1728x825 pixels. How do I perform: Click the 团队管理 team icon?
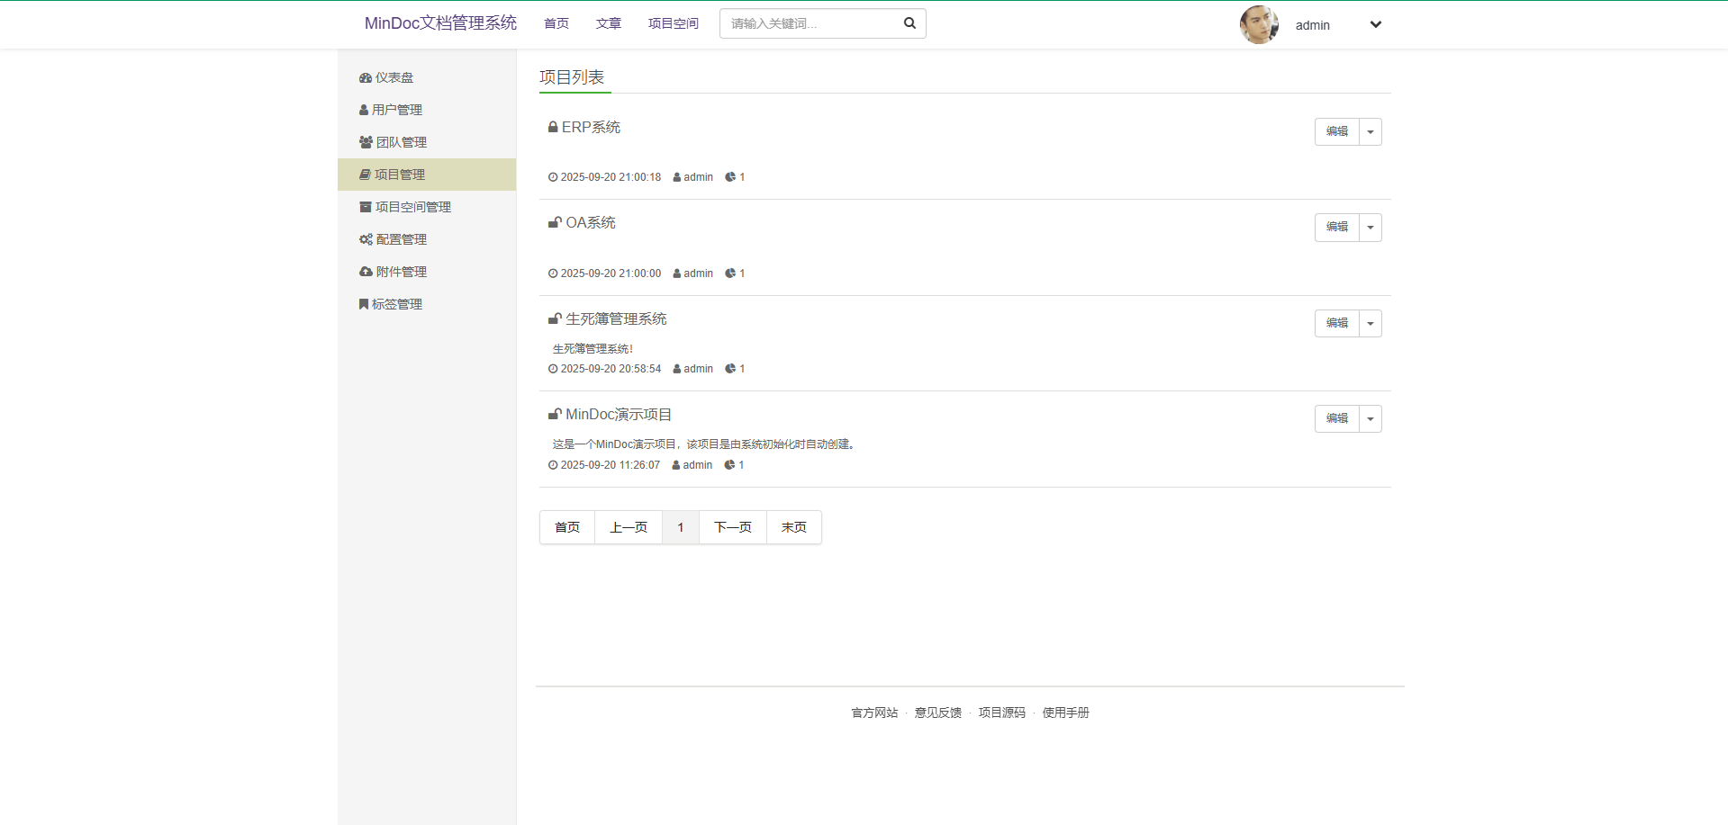click(366, 142)
